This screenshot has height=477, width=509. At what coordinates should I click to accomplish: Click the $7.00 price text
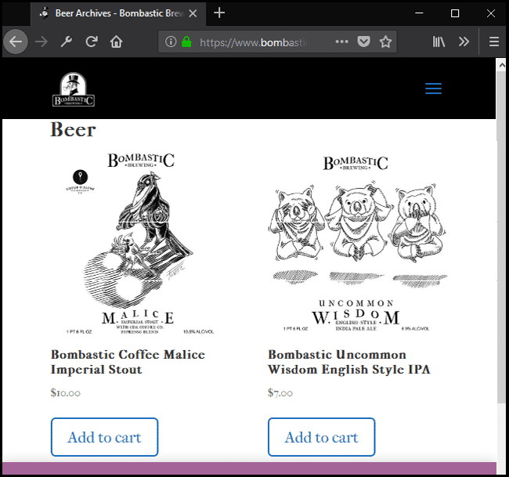point(280,393)
